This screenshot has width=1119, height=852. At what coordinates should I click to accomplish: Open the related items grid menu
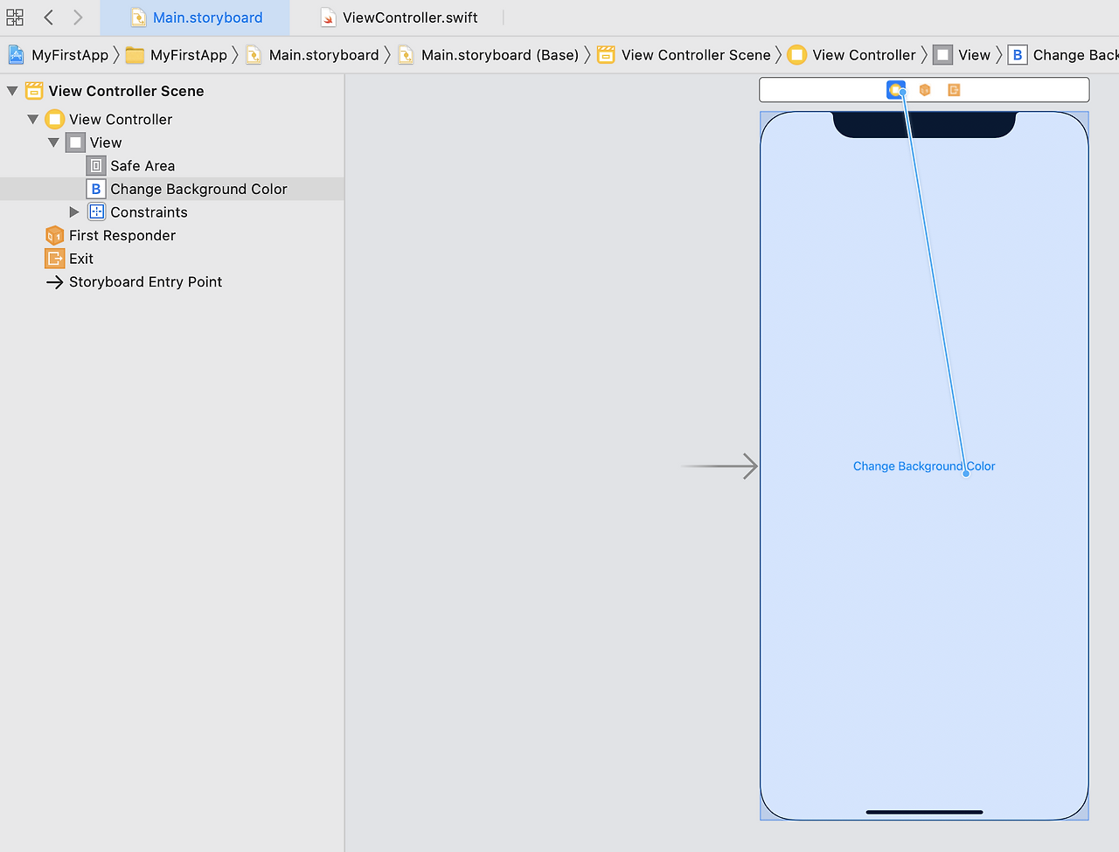point(15,17)
